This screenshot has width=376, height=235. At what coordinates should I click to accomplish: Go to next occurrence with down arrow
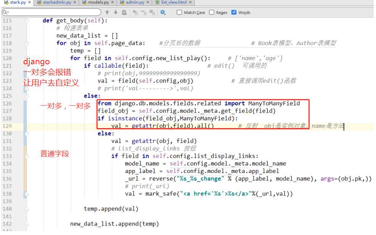pyautogui.click(x=115, y=12)
